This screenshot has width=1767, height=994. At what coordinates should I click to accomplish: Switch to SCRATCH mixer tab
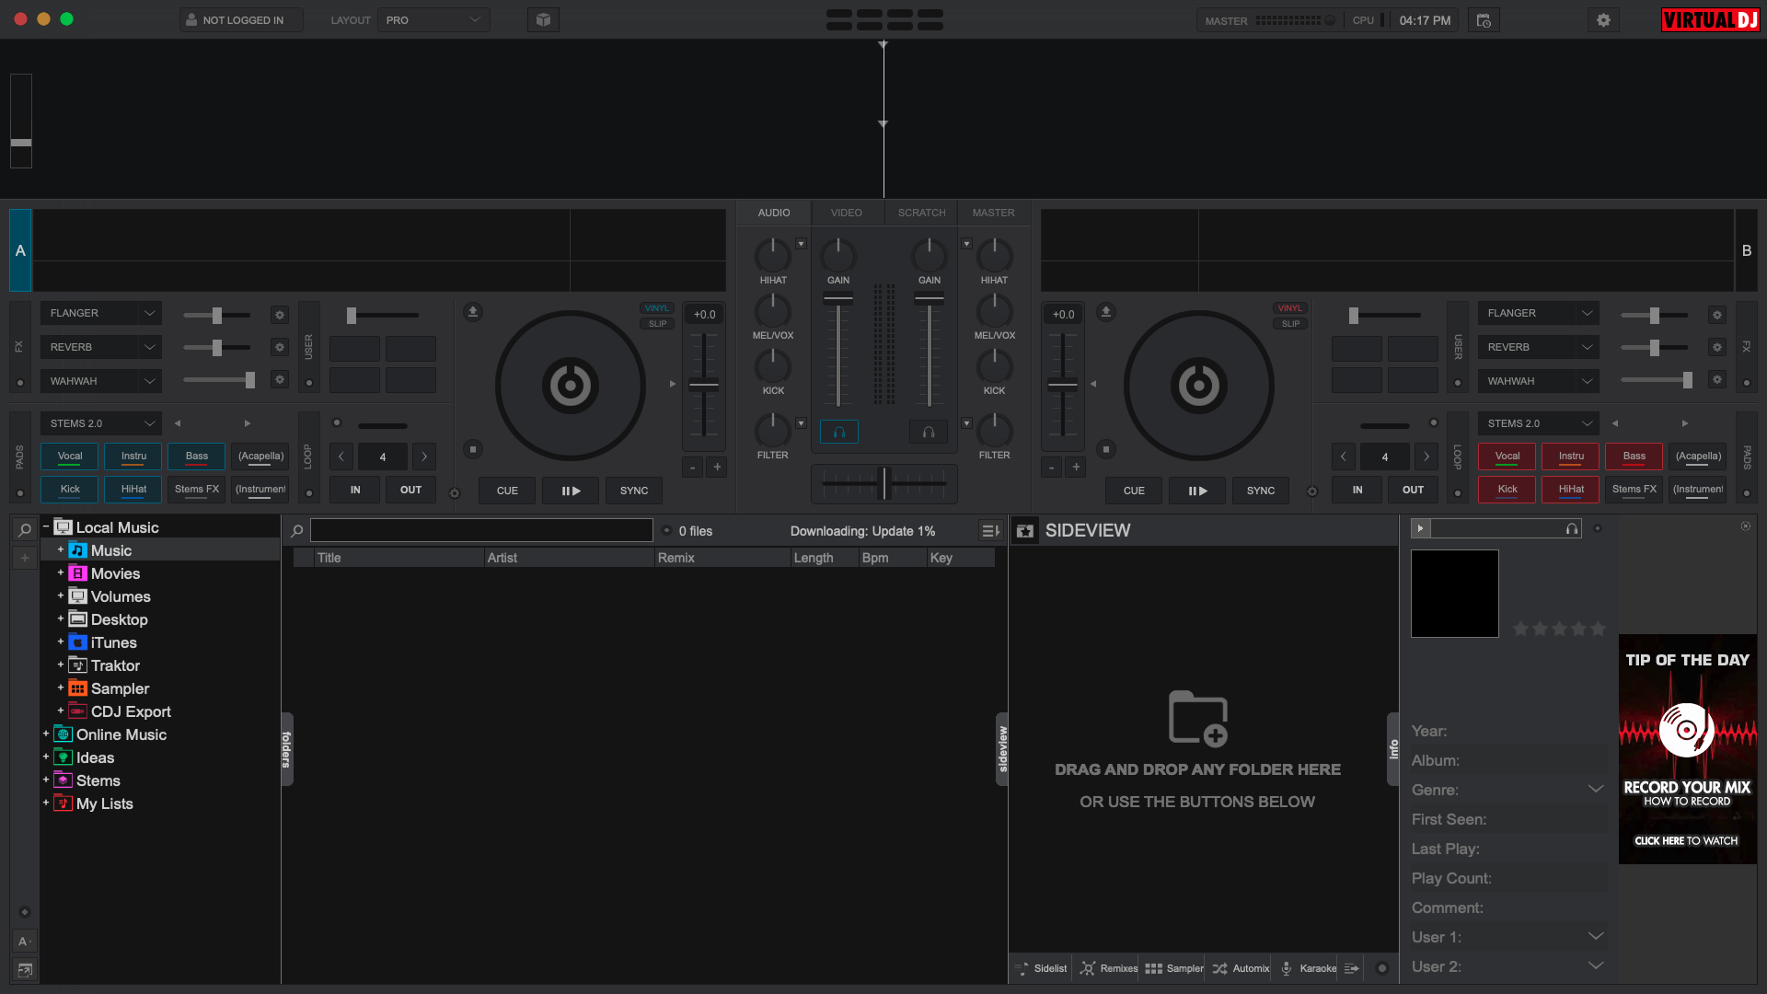(921, 214)
